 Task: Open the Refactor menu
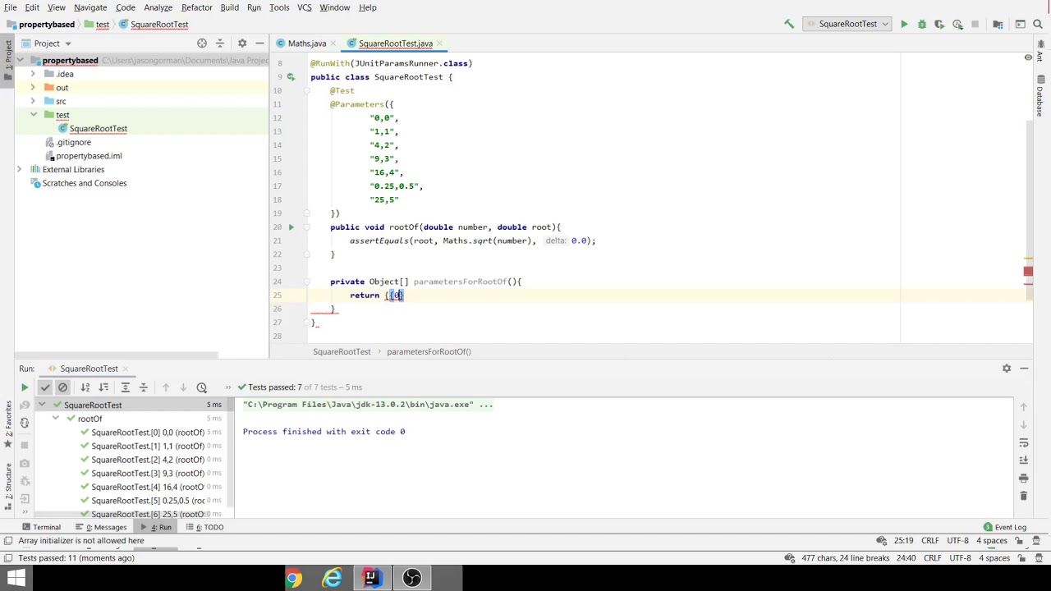point(196,7)
